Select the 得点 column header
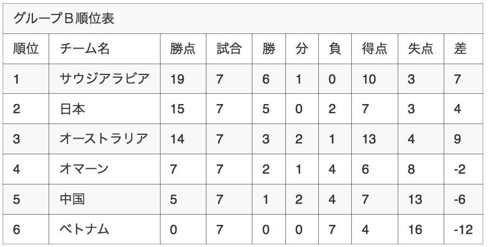This screenshot has height=247, width=488. (x=375, y=49)
